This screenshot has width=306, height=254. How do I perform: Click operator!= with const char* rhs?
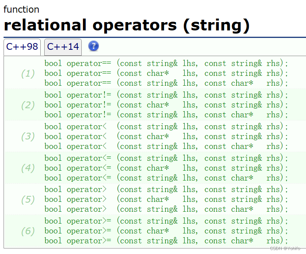pos(166,115)
